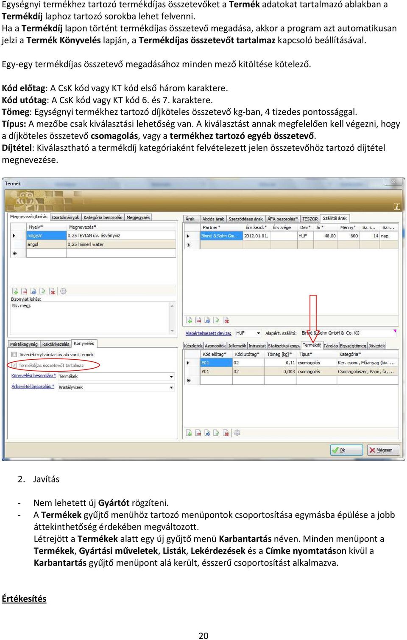Click red minus icon in supplier prices toolbar
The image size is (407, 640).
pyautogui.click(x=198, y=320)
